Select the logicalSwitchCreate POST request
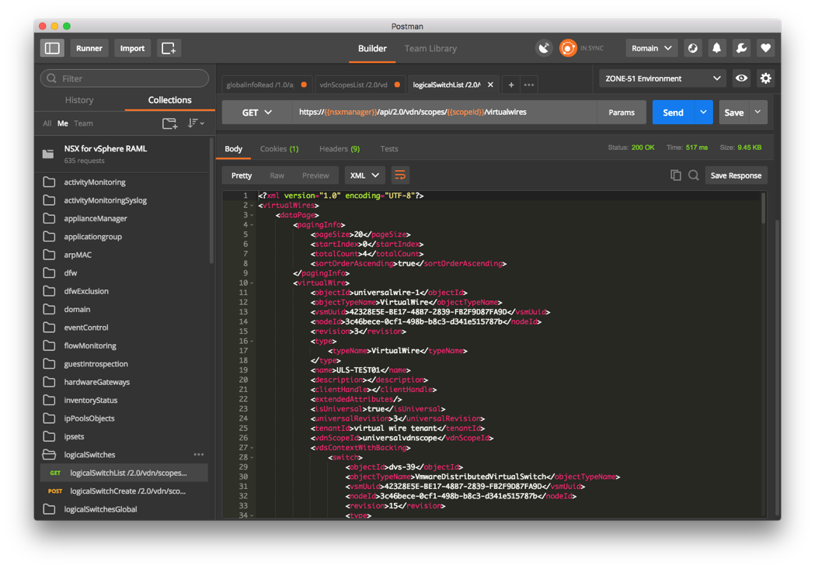815x569 pixels. pyautogui.click(x=130, y=491)
